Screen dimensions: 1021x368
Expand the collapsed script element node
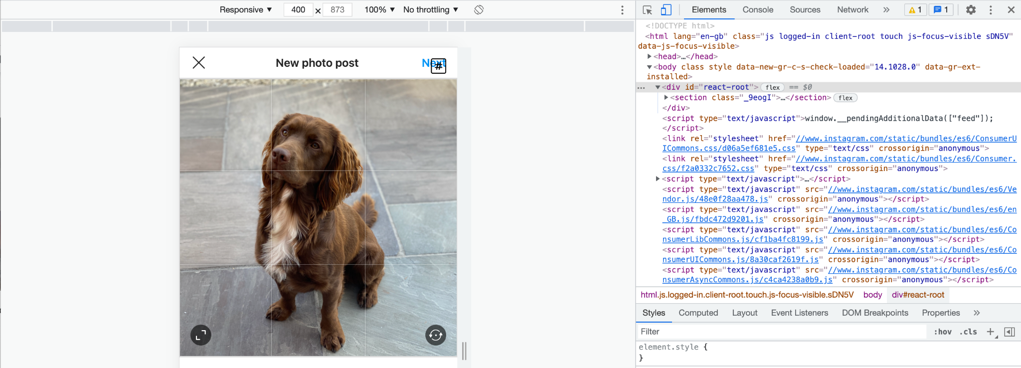pyautogui.click(x=658, y=179)
